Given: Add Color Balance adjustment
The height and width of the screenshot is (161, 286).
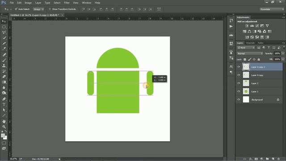Looking at the screenshot, I should [249, 31].
